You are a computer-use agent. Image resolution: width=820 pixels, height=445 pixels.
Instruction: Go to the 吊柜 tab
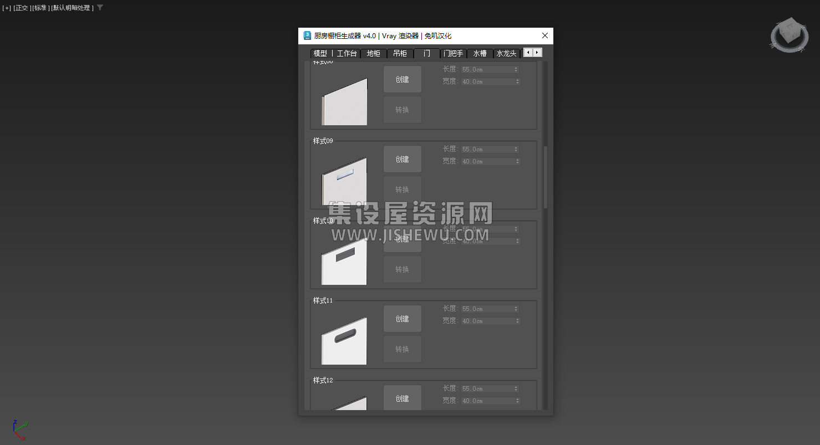point(400,53)
